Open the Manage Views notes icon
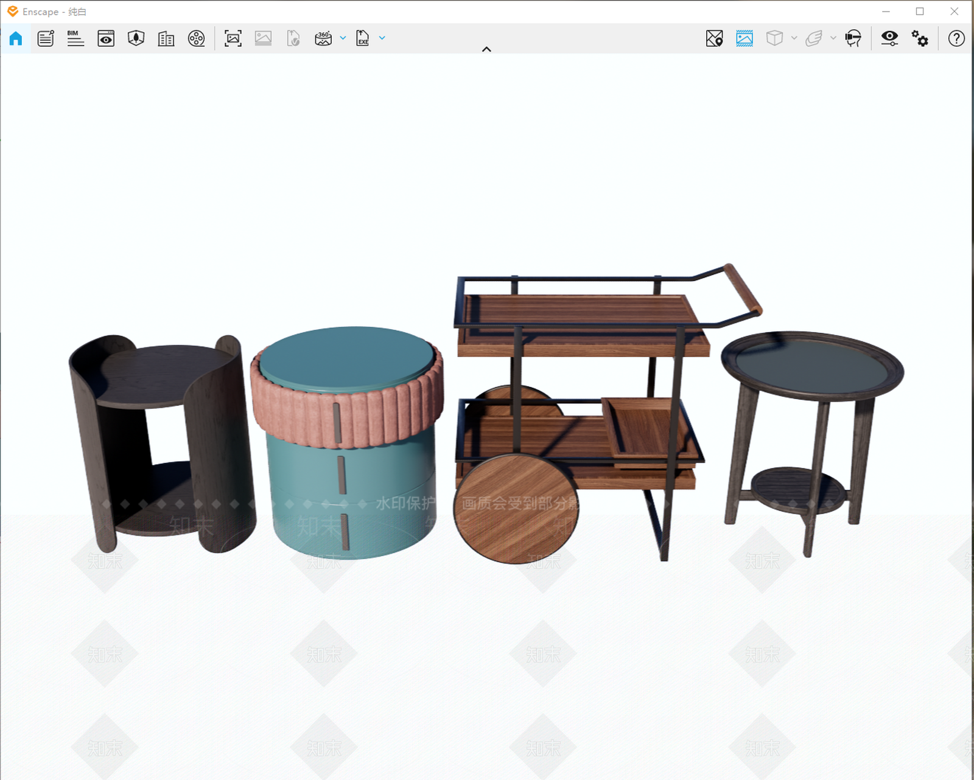 (x=46, y=38)
